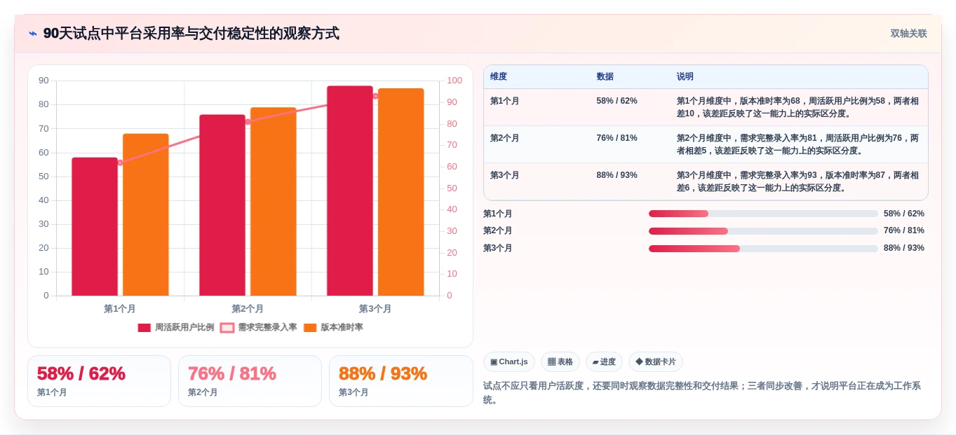956x435 pixels.
Task: Click the 第1个月 x-axis label
Action: 120,308
